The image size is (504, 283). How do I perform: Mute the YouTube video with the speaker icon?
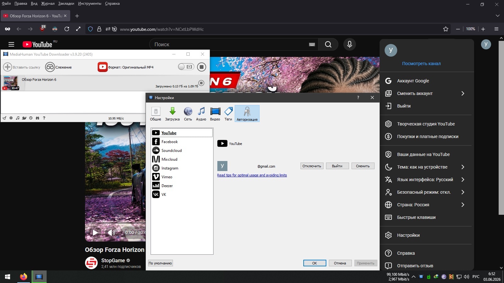pyautogui.click(x=111, y=233)
